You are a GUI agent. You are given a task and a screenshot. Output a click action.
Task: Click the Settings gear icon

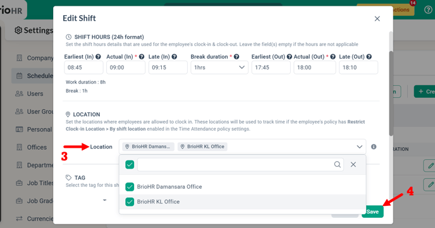(18, 30)
